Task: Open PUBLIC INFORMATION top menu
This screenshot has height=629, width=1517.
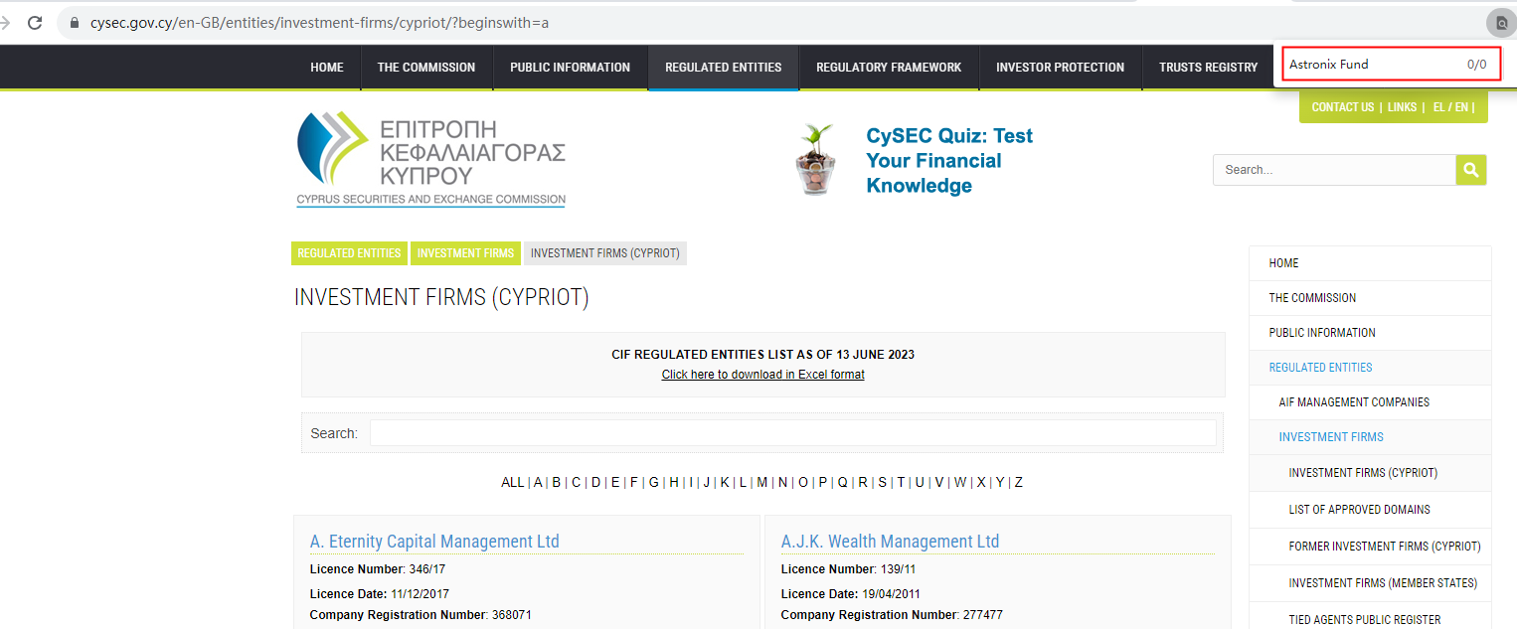Action: 571,68
